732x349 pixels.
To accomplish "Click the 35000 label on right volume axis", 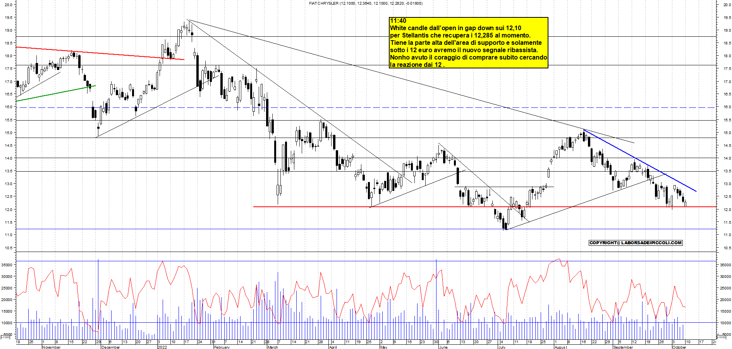I will [725, 265].
